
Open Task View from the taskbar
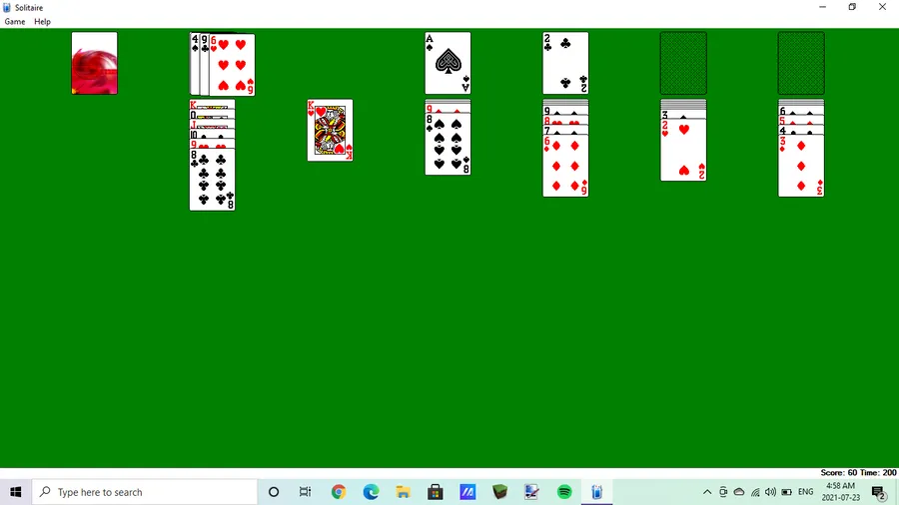coord(305,492)
